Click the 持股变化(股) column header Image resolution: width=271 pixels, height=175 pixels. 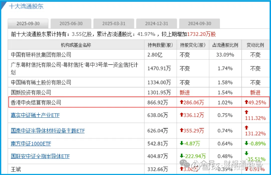193,45
